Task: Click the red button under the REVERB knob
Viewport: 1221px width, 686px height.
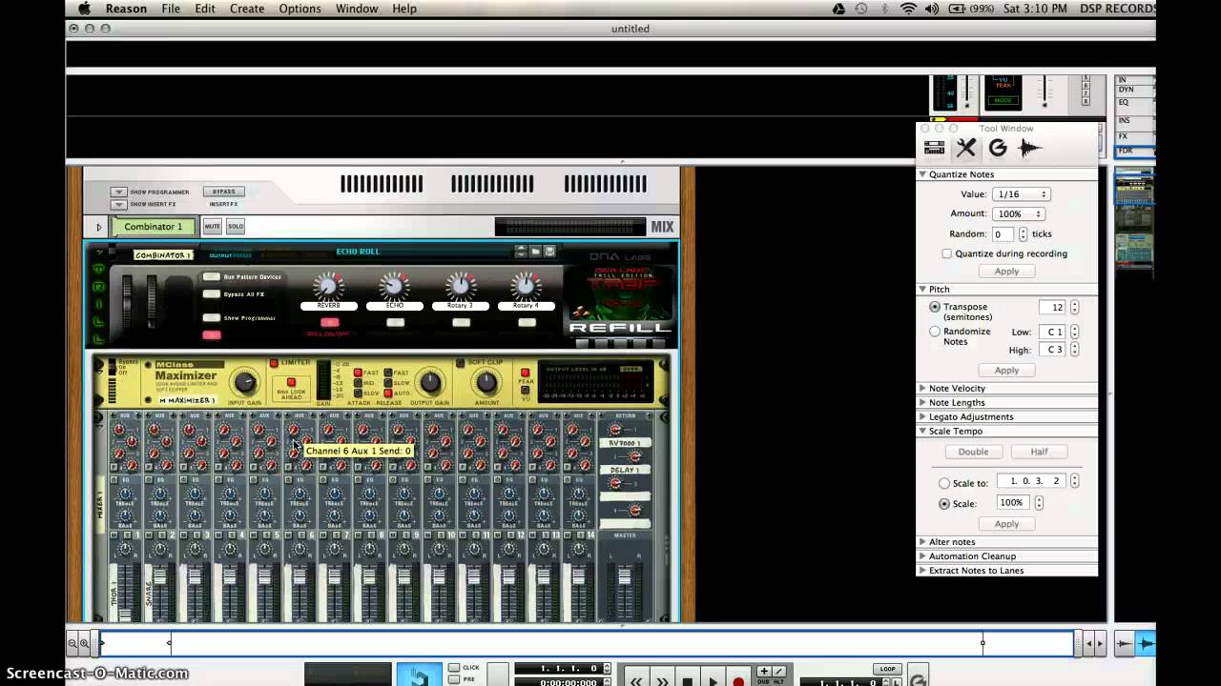Action: coord(329,322)
